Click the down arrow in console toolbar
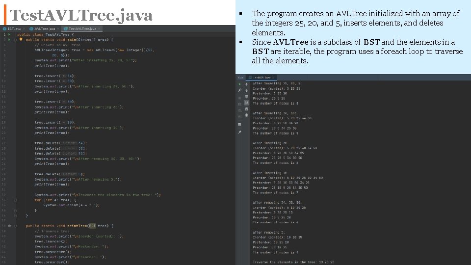Viewport: 471px width, 265px height. (x=247, y=90)
